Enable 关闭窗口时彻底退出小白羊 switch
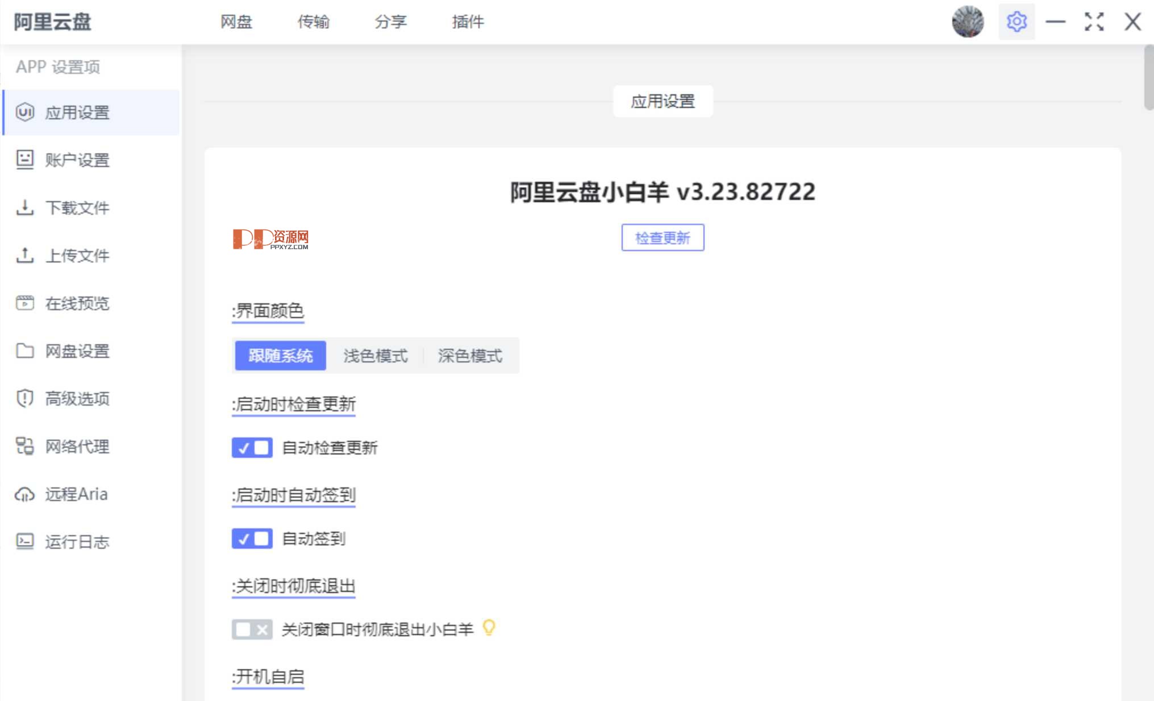This screenshot has width=1154, height=701. click(252, 629)
